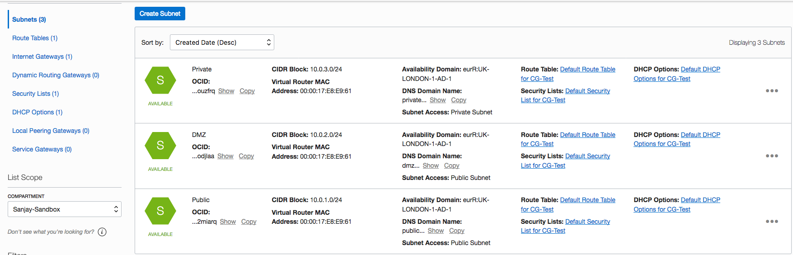Open actions menu for DMZ subnet
The image size is (793, 255).
coord(772,156)
